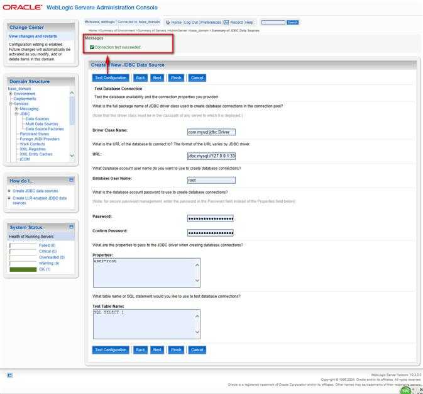Click the Confirm Password field
This screenshot has width=423, height=394.
[x=211, y=233]
